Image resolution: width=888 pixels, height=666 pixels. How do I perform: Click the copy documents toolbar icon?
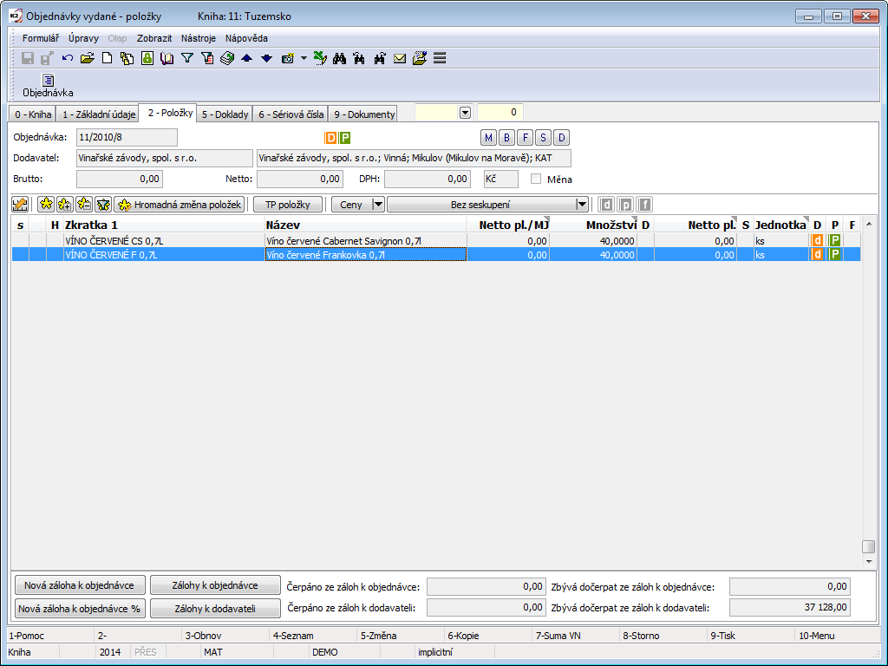127,58
